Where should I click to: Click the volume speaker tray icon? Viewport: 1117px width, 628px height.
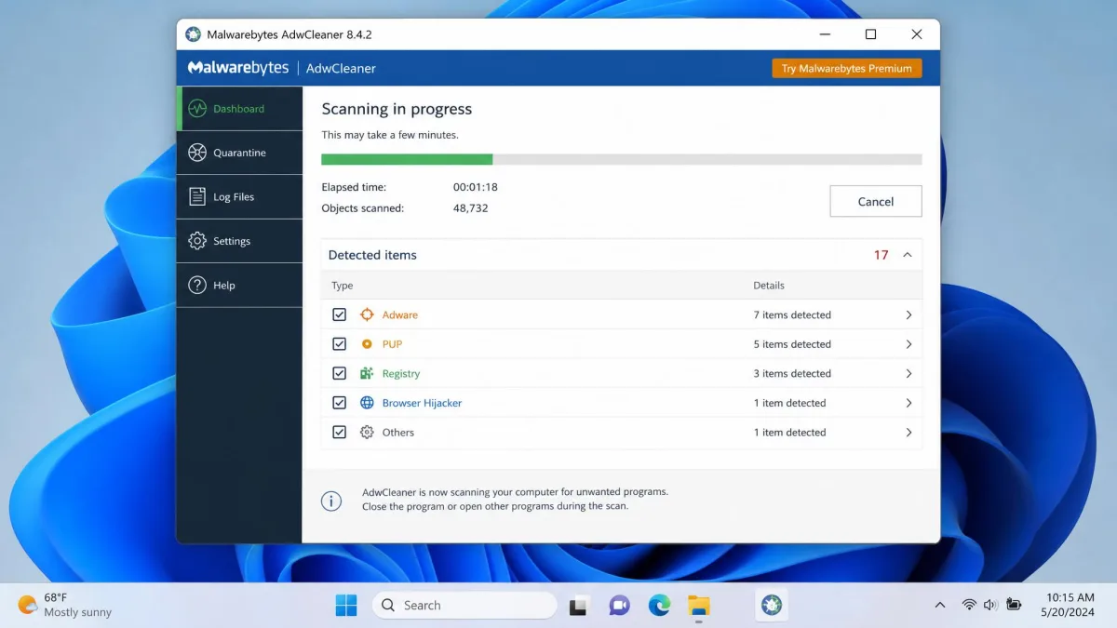click(x=990, y=605)
